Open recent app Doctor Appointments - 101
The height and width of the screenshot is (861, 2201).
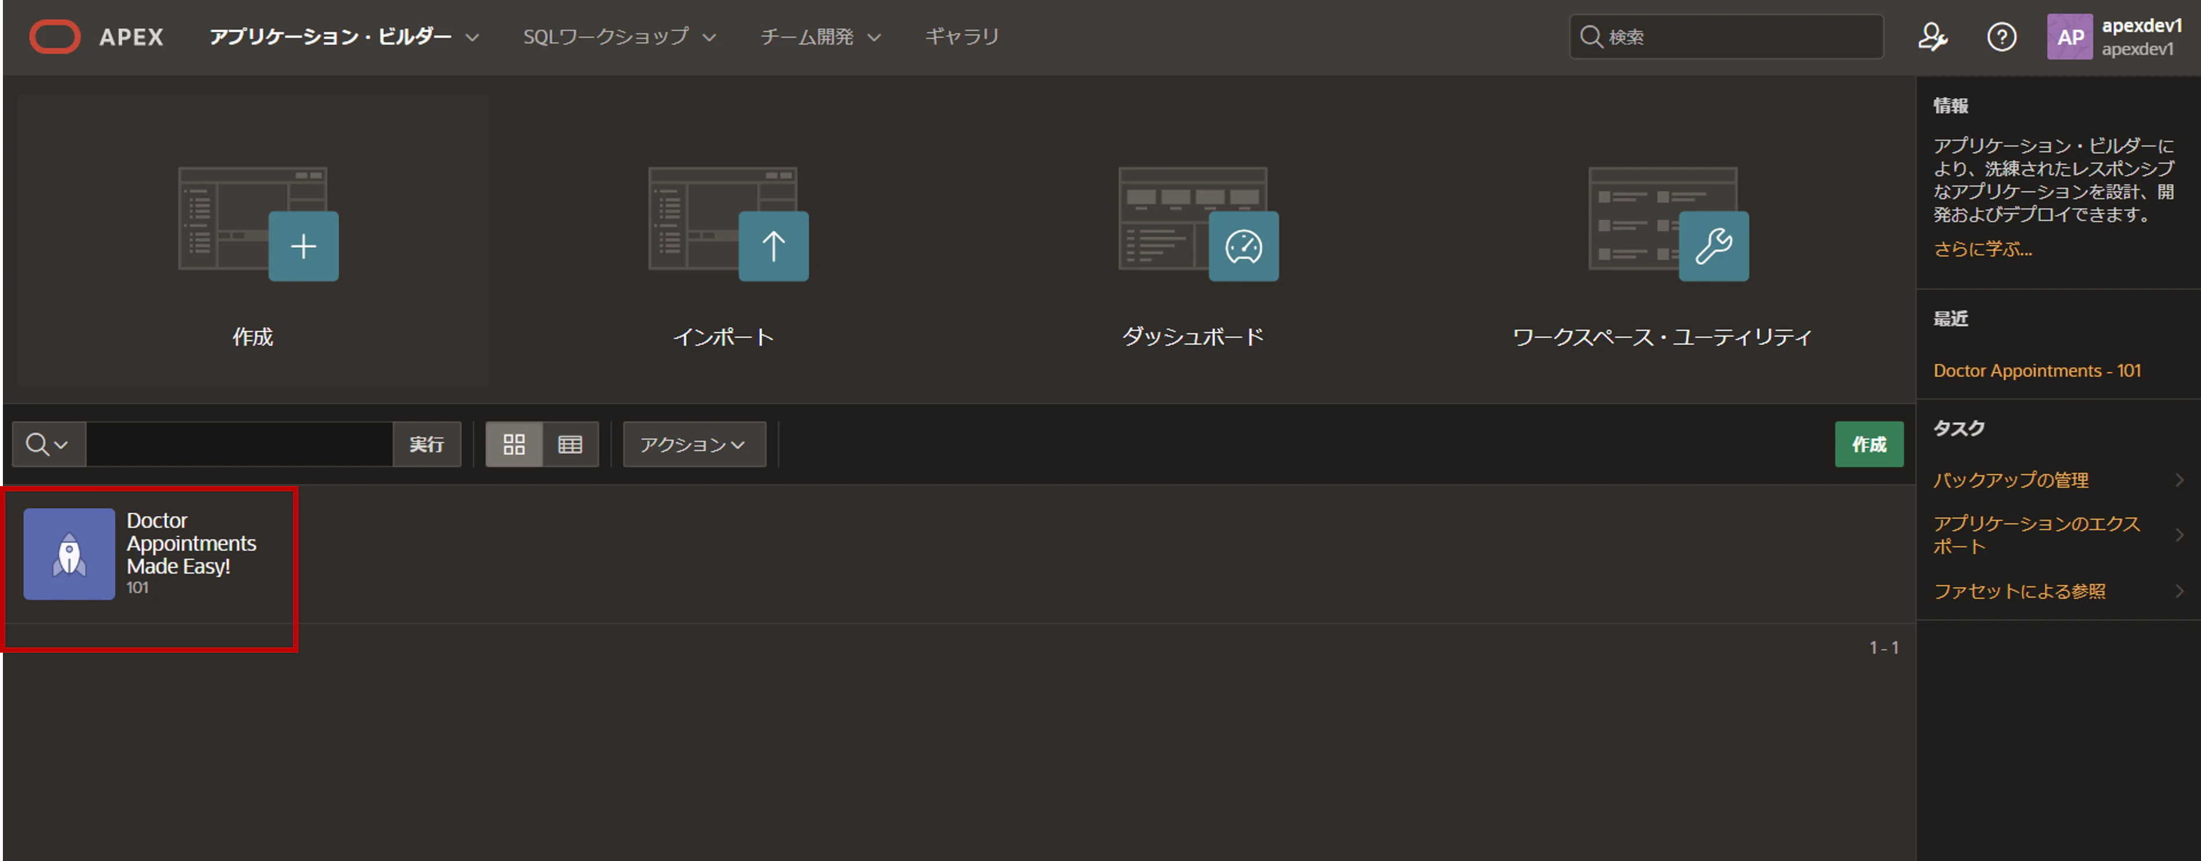tap(2037, 370)
